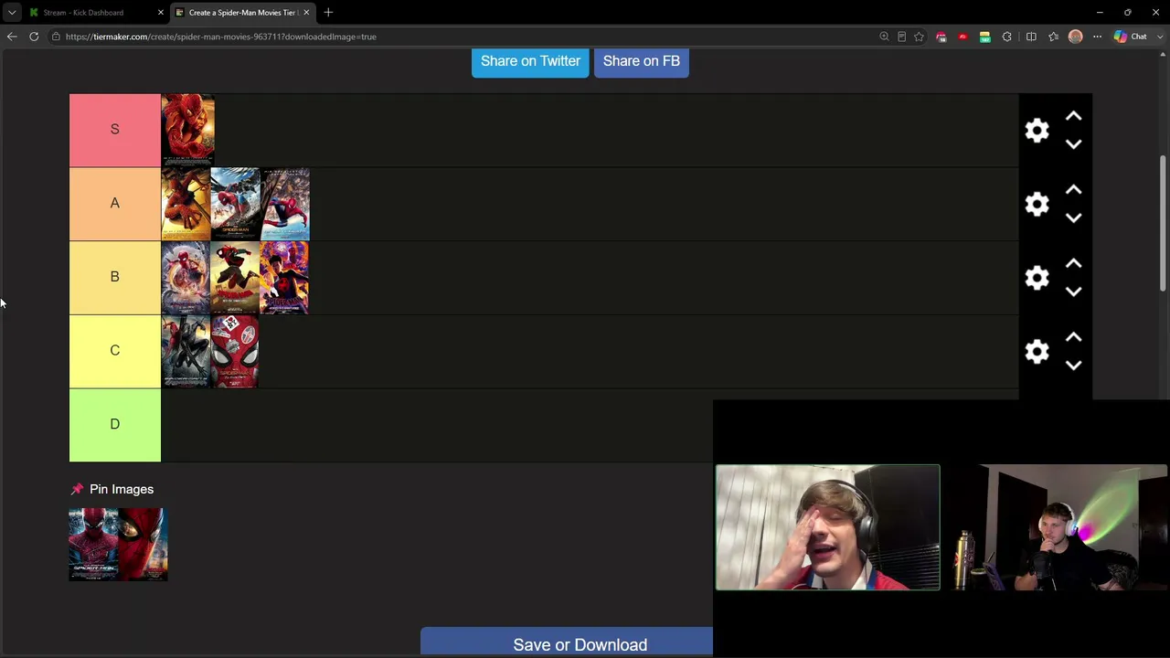This screenshot has width=1170, height=658.
Task: Move the S tier row up
Action: click(x=1073, y=116)
